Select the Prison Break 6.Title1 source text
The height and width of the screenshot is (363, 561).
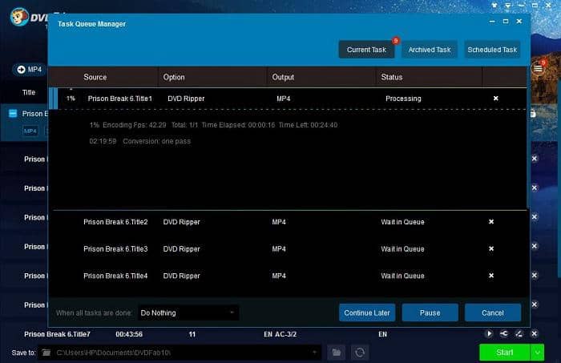(x=120, y=99)
